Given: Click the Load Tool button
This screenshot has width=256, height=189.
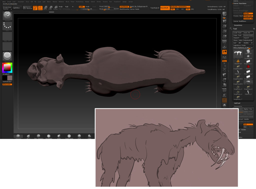Looking at the screenshot, I should pyautogui.click(x=237, y=33).
